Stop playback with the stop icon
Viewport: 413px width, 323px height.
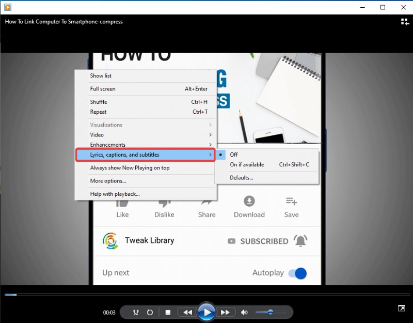click(168, 312)
